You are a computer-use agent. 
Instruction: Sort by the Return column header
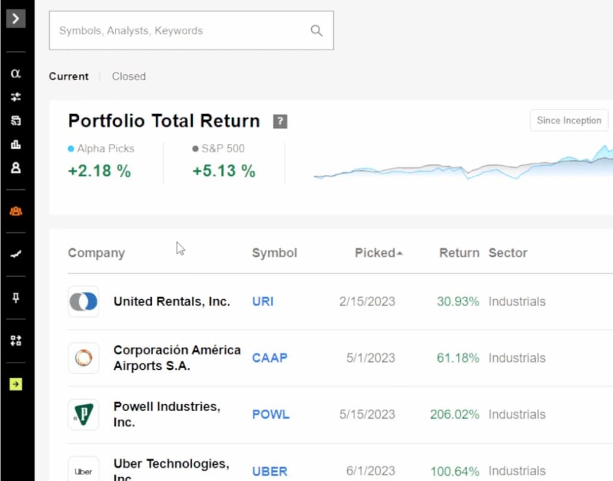click(459, 253)
